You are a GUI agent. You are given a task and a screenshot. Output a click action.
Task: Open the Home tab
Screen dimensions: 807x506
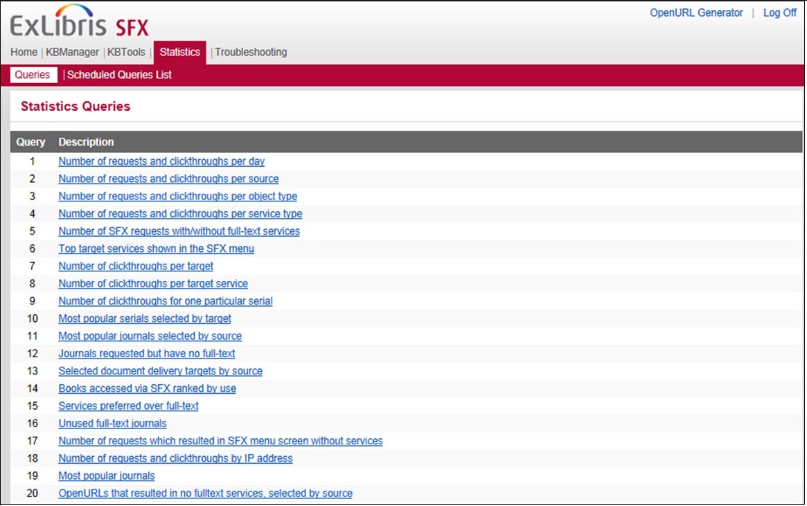pos(24,53)
